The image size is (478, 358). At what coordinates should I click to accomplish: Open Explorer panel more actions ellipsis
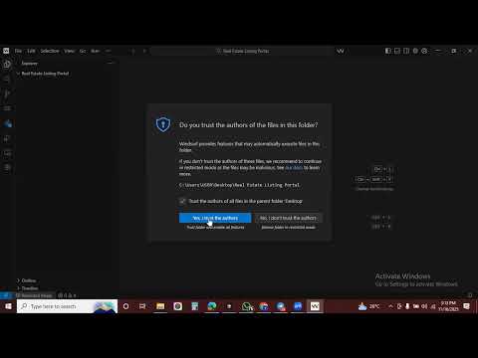(x=111, y=63)
